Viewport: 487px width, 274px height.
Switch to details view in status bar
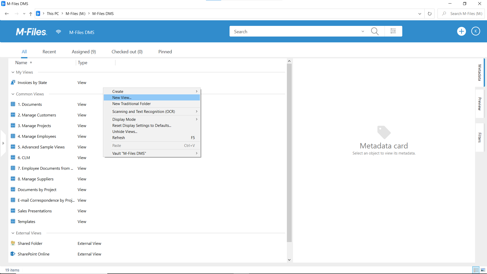pos(476,270)
